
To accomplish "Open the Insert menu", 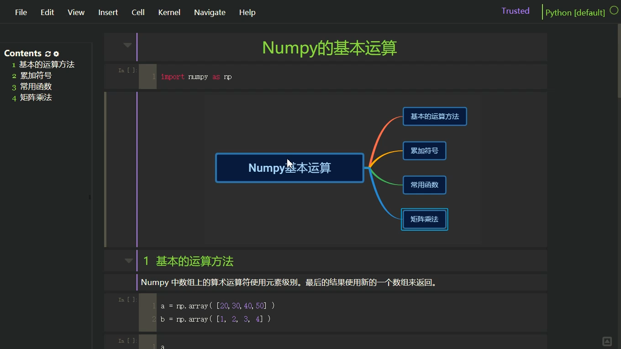I will click(108, 12).
